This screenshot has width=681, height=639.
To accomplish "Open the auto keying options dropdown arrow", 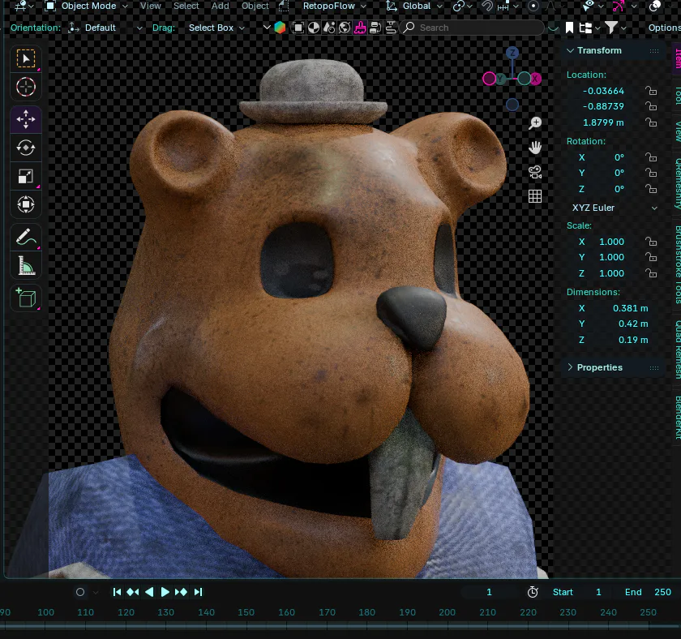I will pyautogui.click(x=96, y=592).
